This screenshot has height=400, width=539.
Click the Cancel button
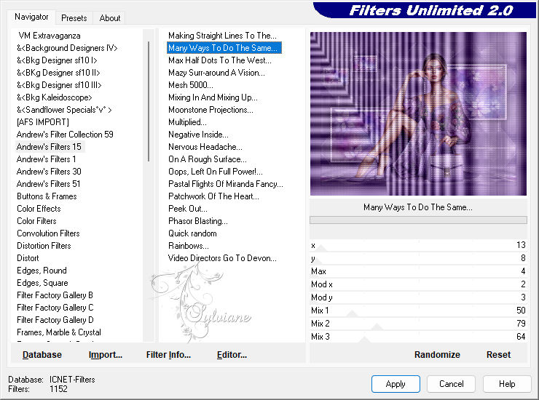[x=452, y=384]
